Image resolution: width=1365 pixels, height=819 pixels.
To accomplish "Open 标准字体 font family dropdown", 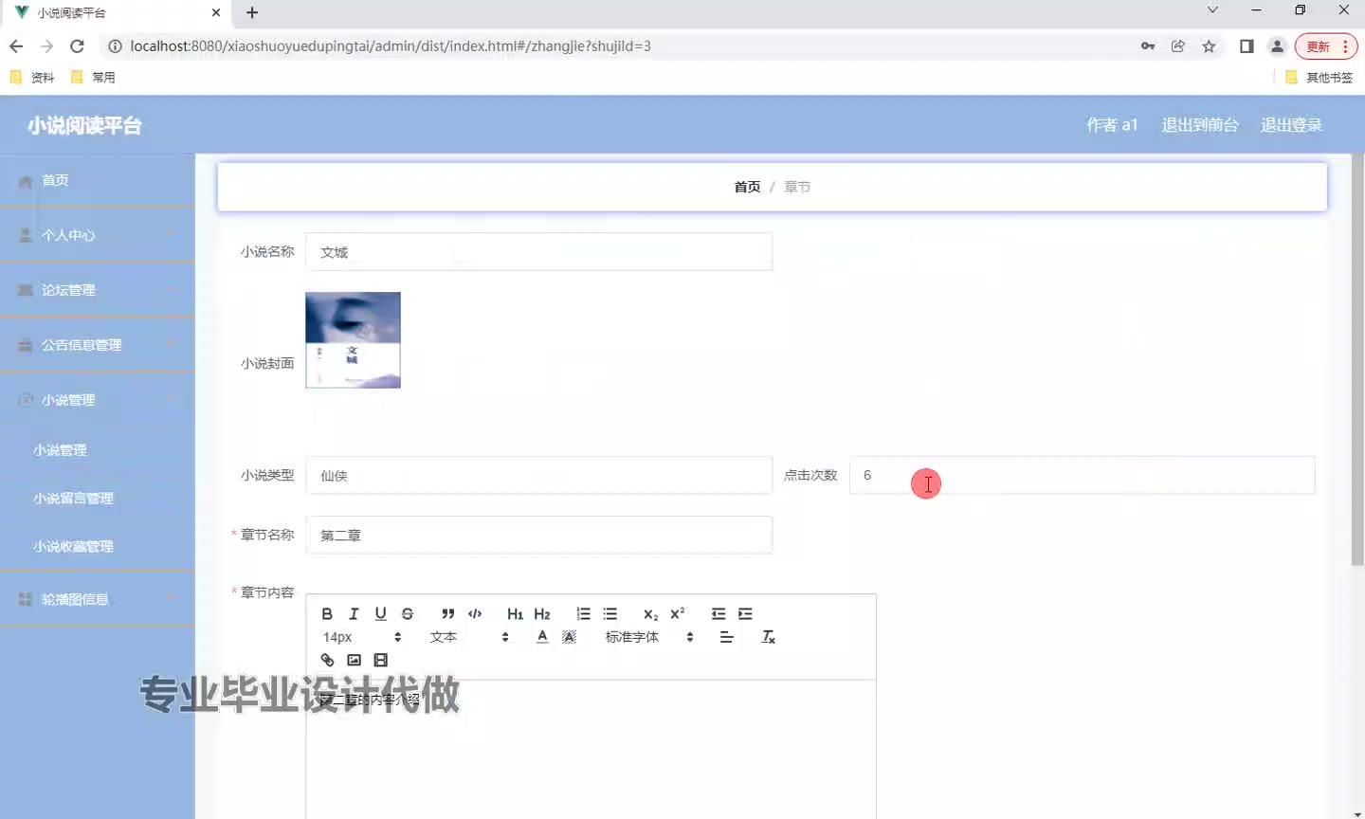I will pos(649,637).
